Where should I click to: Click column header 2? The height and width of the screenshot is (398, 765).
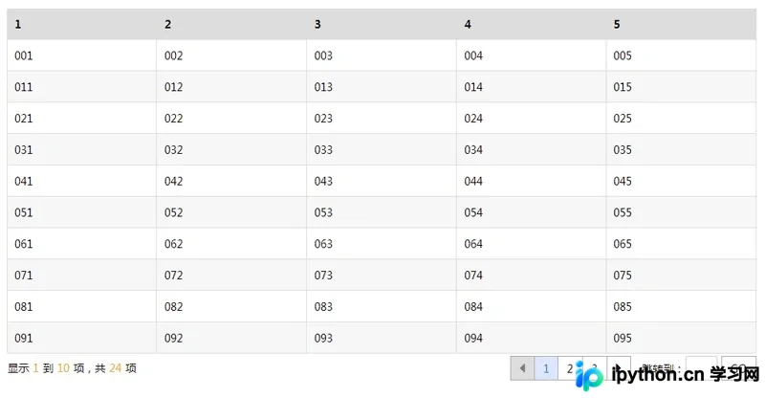[231, 24]
